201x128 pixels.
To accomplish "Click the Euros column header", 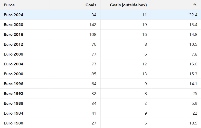I will point(9,5).
